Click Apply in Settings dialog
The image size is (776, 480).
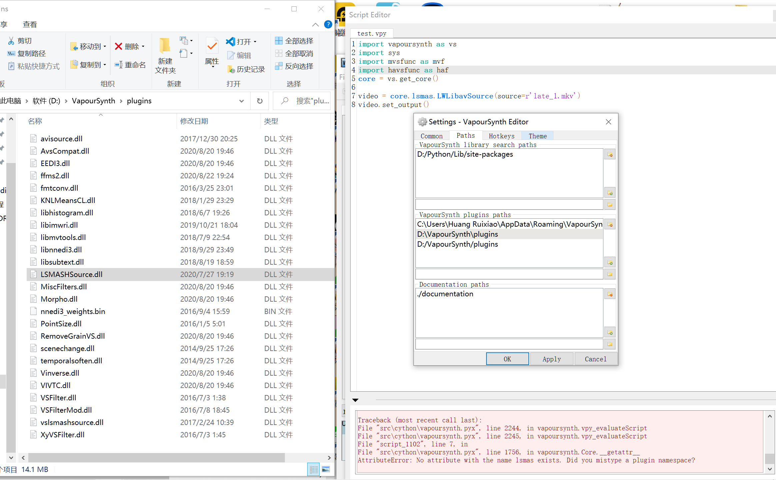tap(551, 359)
